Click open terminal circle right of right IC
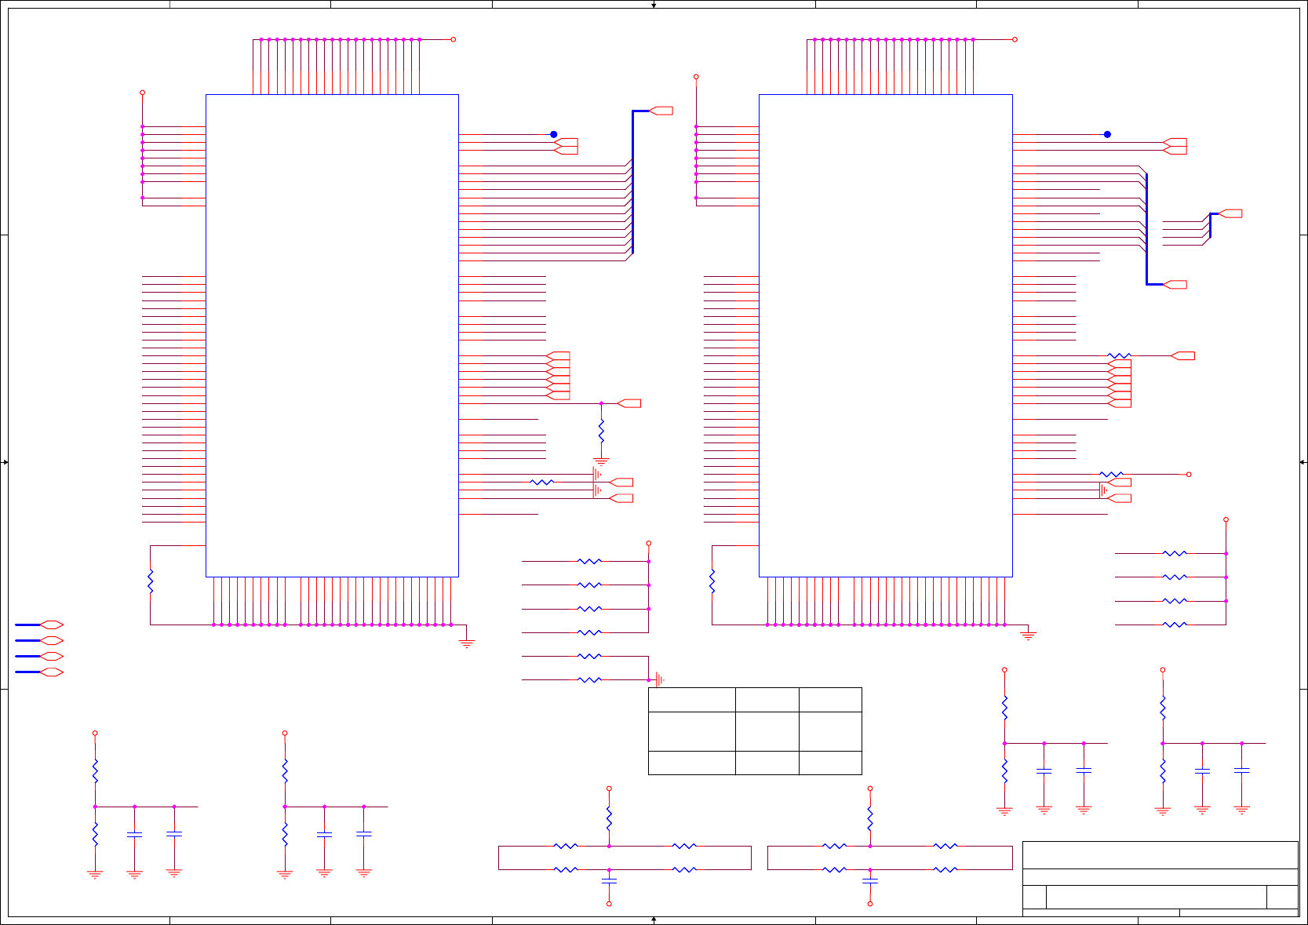The image size is (1308, 925). [1189, 474]
